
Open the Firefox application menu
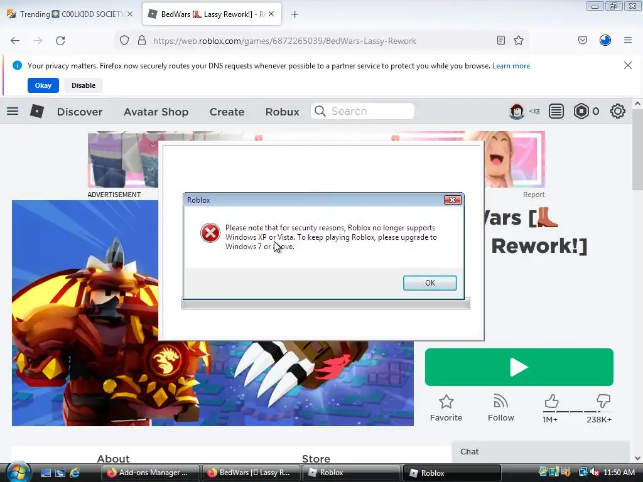628,40
